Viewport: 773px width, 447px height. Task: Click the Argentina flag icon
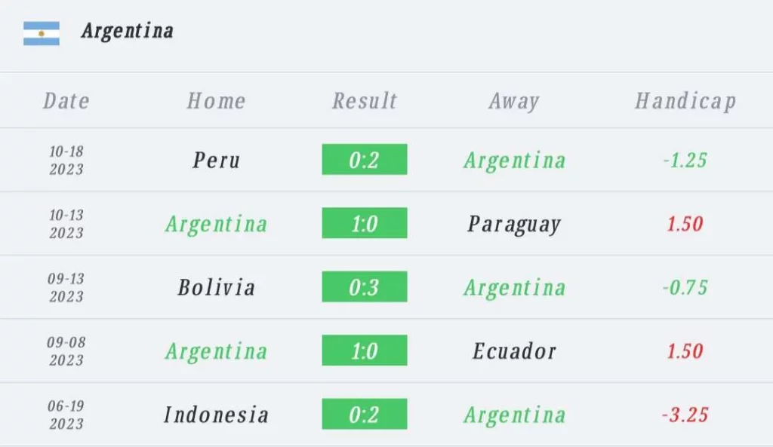(x=42, y=33)
